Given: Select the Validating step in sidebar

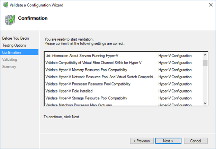Looking at the screenshot, I should [x=9, y=60].
